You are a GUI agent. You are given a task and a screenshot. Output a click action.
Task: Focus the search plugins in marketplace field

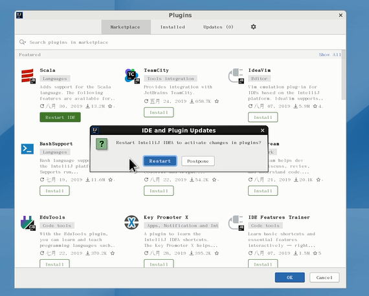(x=180, y=42)
